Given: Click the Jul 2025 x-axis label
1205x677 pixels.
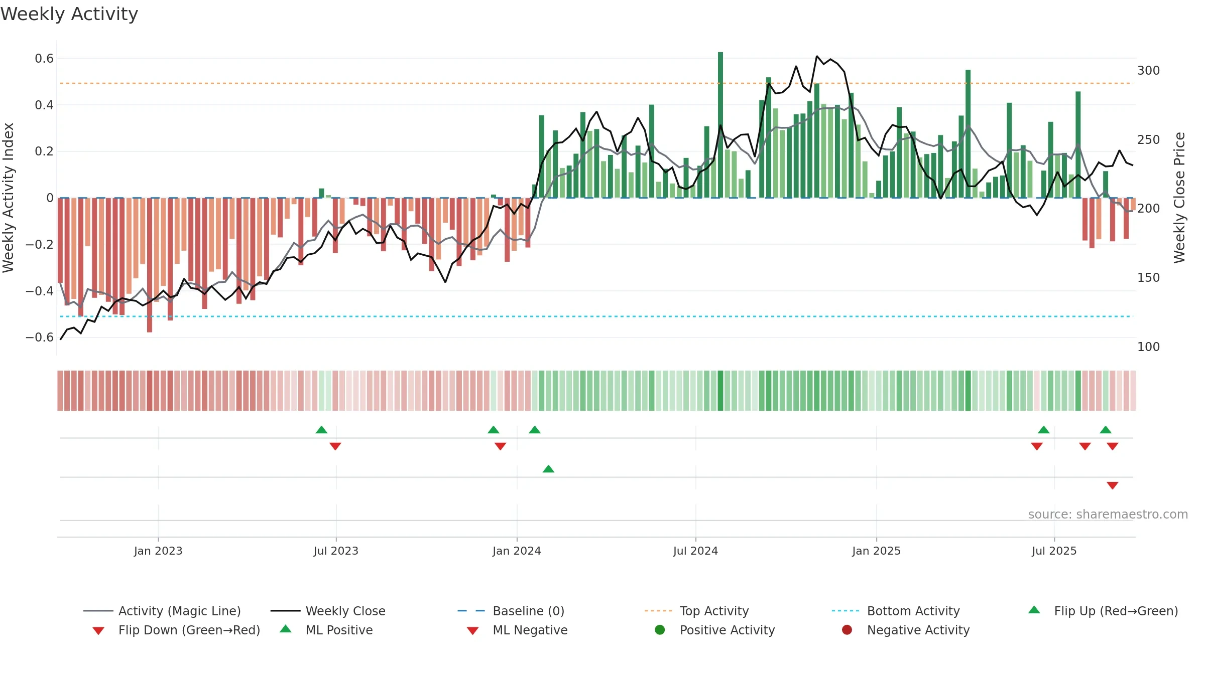Looking at the screenshot, I should pyautogui.click(x=1054, y=551).
